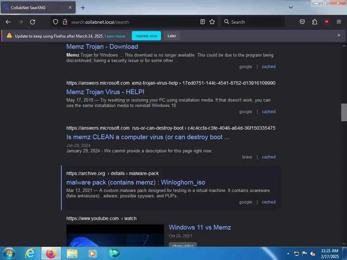Show hidden system tray icons
The width and height of the screenshot is (347, 260).
click(x=288, y=254)
